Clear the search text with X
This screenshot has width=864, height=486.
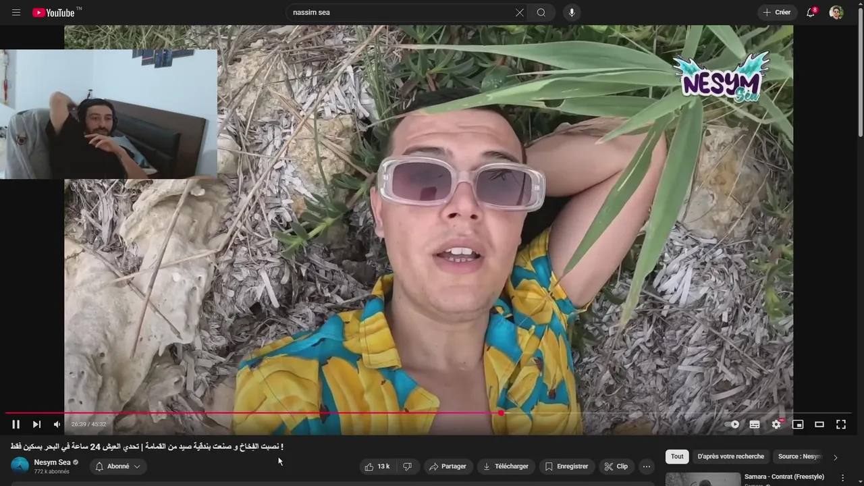pyautogui.click(x=520, y=12)
